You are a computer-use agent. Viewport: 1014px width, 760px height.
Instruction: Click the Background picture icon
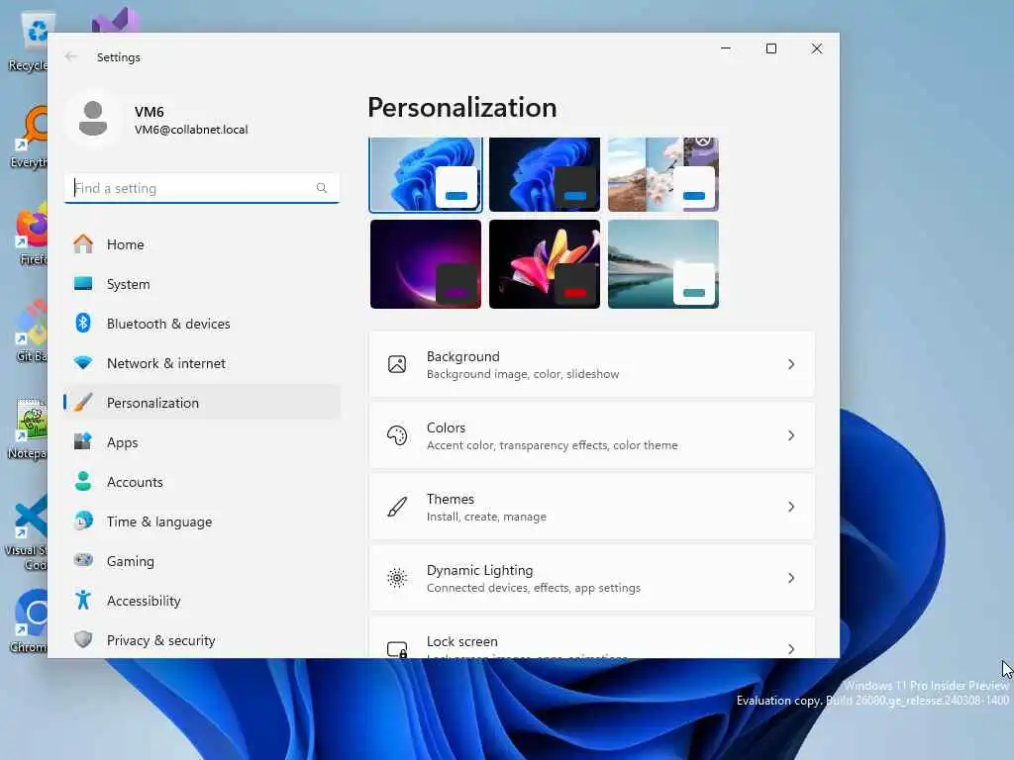click(x=397, y=364)
